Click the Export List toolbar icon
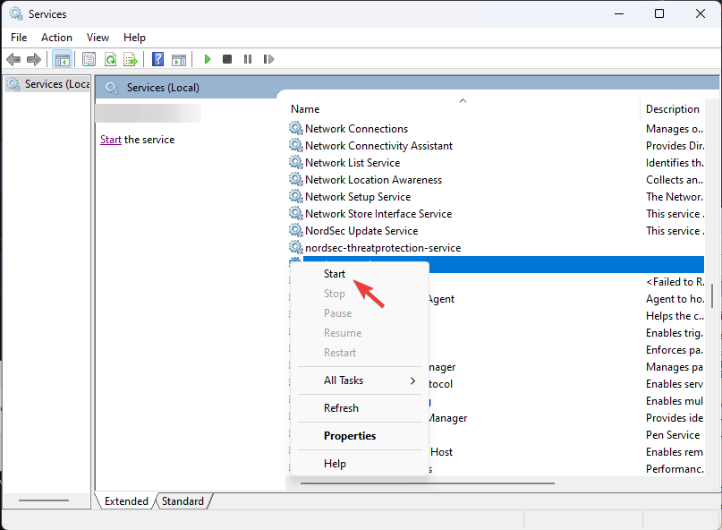722x530 pixels. click(x=131, y=59)
